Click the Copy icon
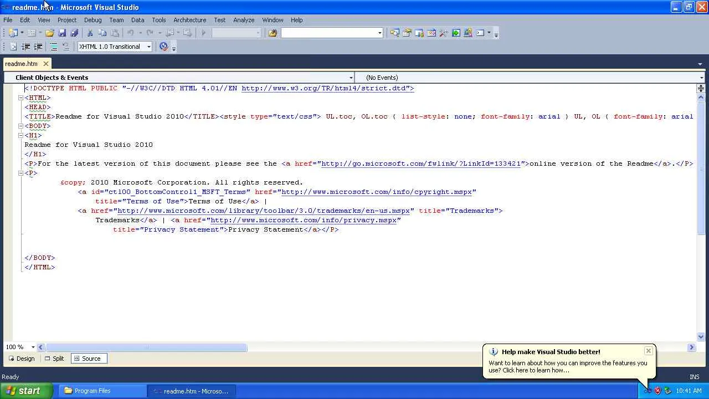709x399 pixels. 102,33
